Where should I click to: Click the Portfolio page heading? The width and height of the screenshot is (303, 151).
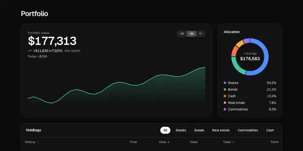click(34, 14)
